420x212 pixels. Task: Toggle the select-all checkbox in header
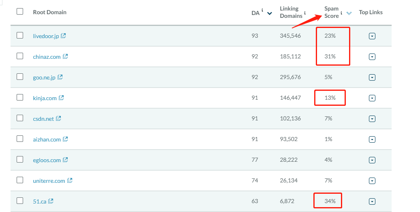tap(20, 11)
